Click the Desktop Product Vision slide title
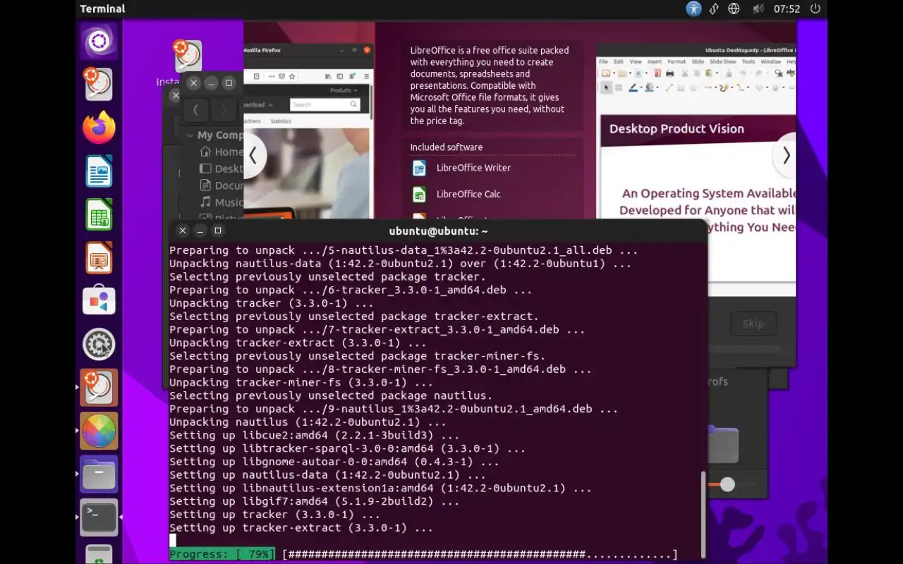The image size is (903, 564). pyautogui.click(x=677, y=129)
